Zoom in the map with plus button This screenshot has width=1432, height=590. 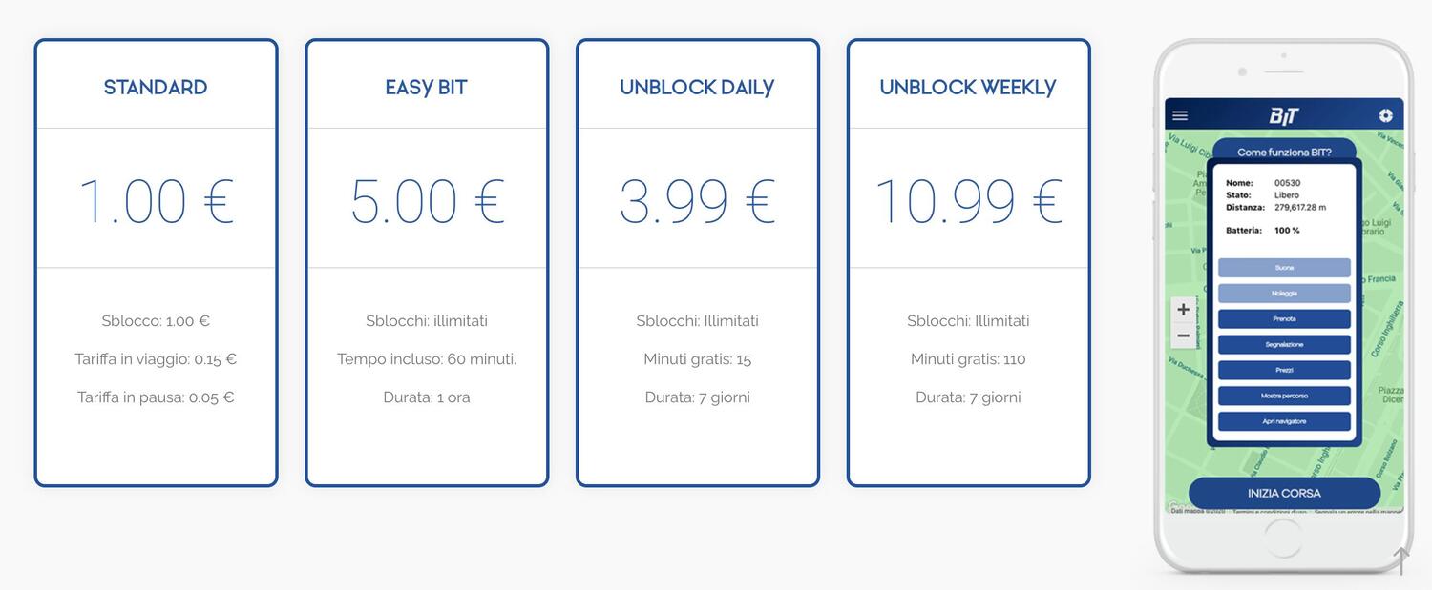1183,310
